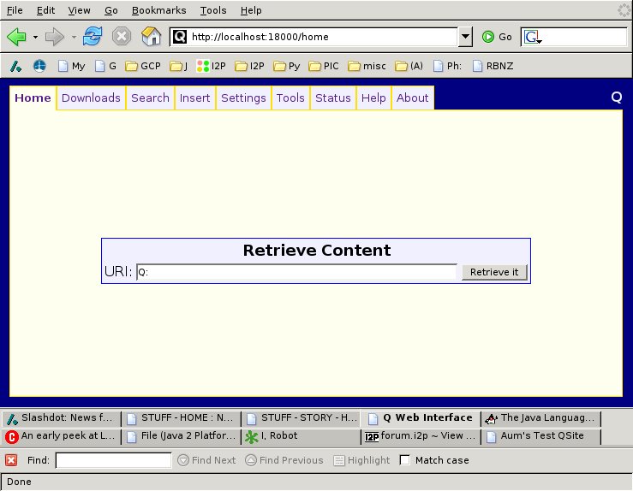Enable the Match case checkbox
633x491 pixels.
tap(405, 460)
